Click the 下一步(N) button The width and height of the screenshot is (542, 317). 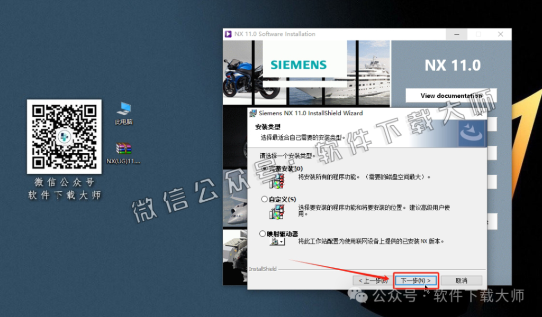point(416,281)
